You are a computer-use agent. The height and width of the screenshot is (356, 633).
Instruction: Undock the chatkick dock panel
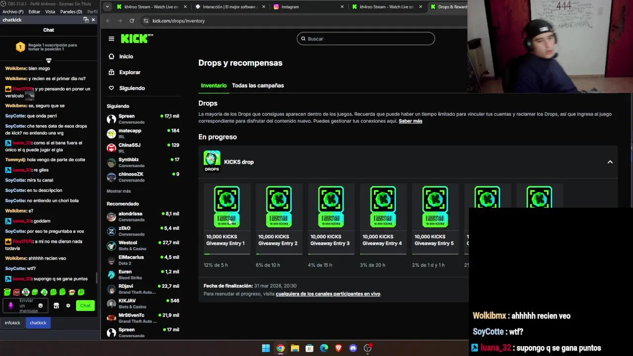pos(86,20)
